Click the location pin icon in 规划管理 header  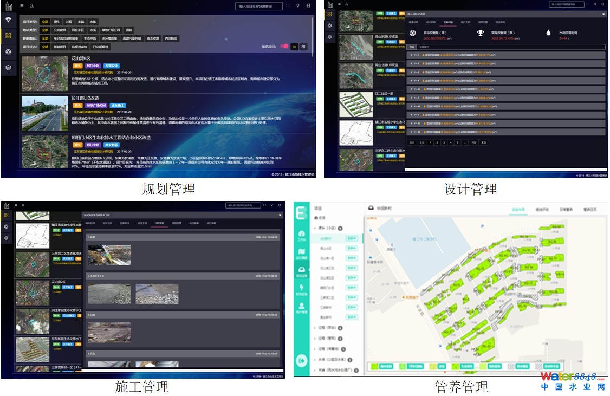(x=297, y=6)
